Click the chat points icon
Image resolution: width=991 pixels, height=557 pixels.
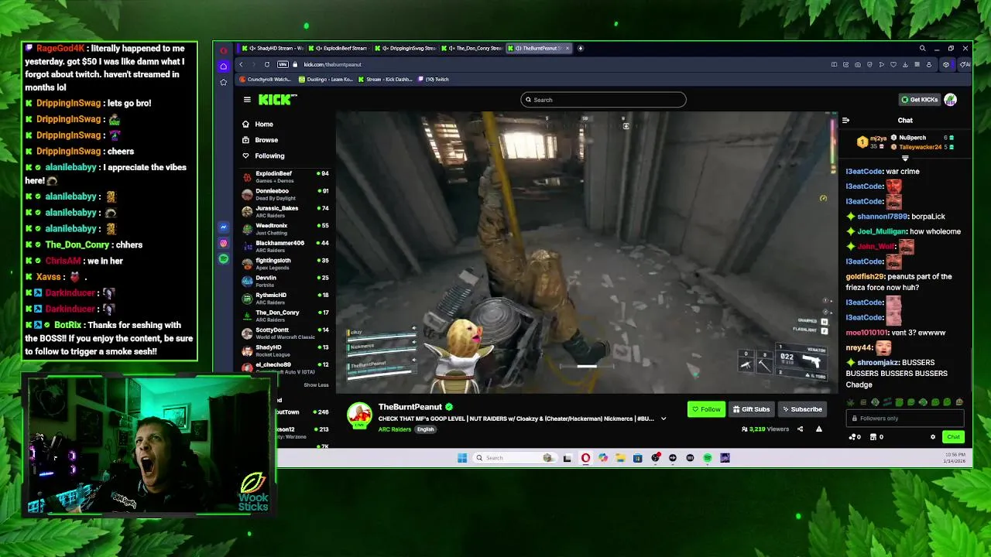[x=855, y=437]
